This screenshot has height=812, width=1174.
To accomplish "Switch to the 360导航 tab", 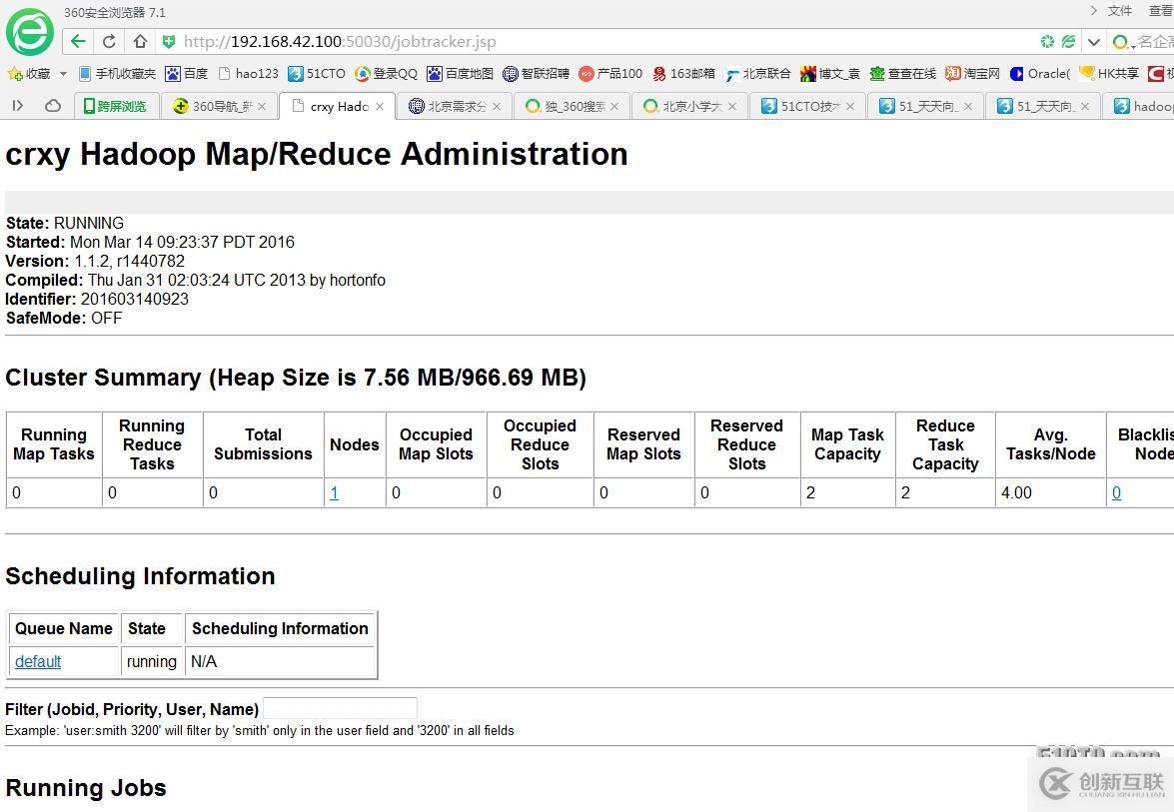I will pyautogui.click(x=214, y=106).
